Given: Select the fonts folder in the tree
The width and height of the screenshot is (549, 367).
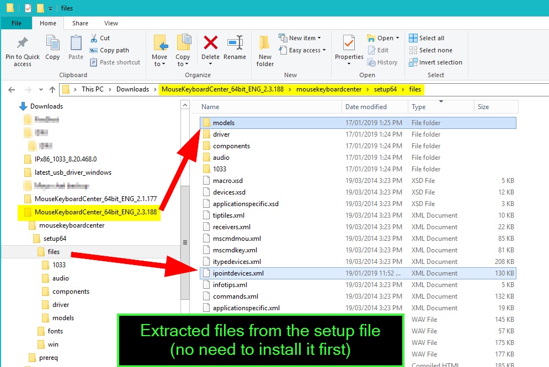Looking at the screenshot, I should (55, 331).
